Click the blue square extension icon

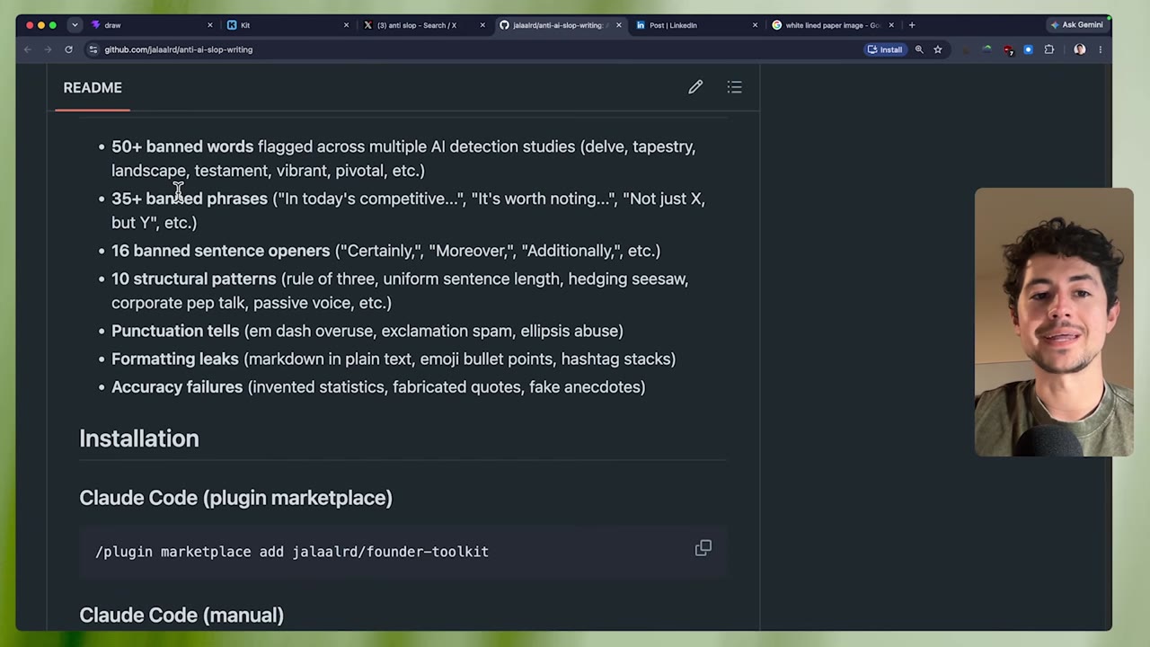(x=1029, y=49)
